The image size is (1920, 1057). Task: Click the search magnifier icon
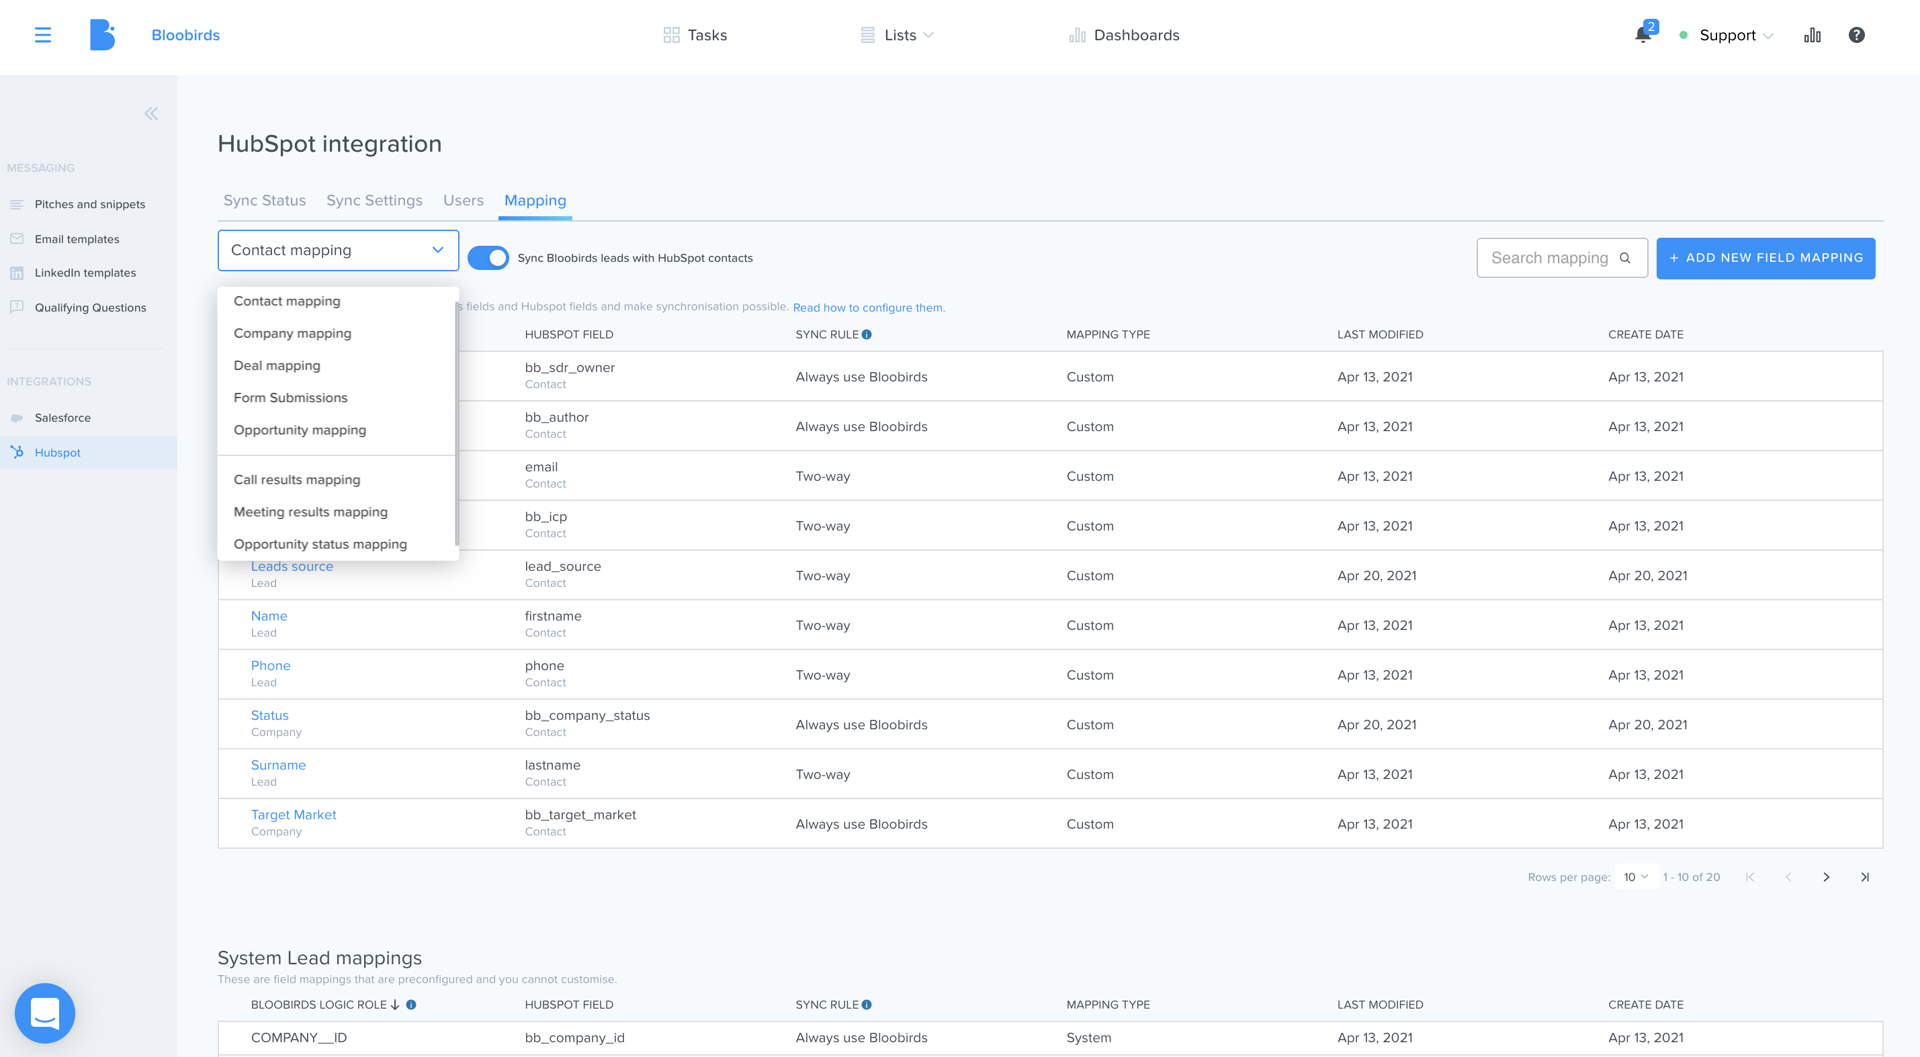pyautogui.click(x=1626, y=258)
